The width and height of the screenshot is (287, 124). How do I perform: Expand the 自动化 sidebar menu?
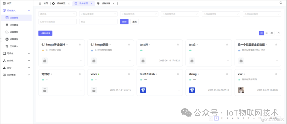coord(16,61)
